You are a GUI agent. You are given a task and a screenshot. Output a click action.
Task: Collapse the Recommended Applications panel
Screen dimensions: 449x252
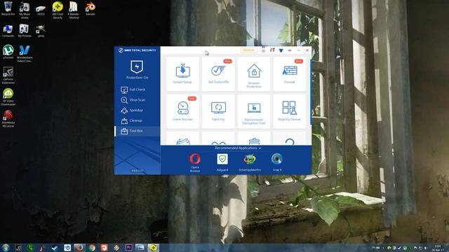point(238,148)
